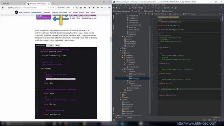This screenshot has width=224, height=126.
Task: Open the TODO tool window
Action: [119, 118]
